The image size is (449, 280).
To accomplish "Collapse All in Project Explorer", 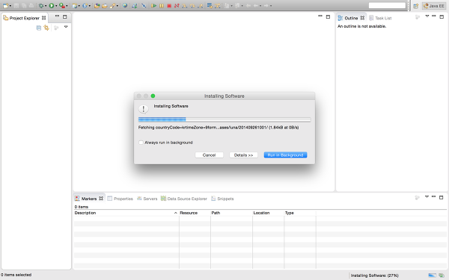I will [39, 28].
